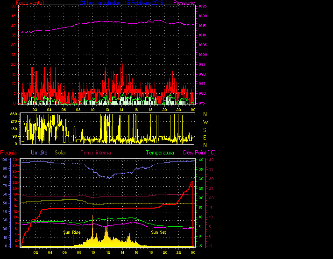
Task: Click the Solar legend label
Action: tap(61, 153)
